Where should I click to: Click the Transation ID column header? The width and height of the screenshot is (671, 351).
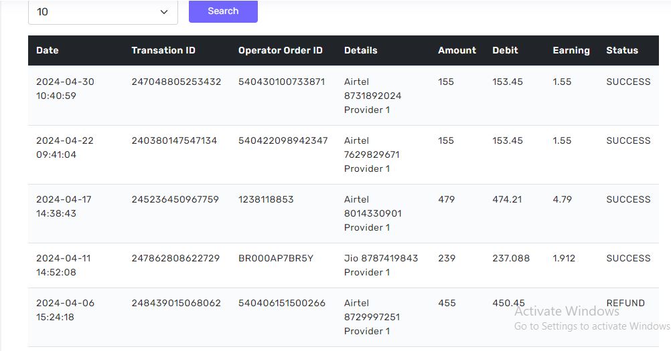[x=163, y=50]
